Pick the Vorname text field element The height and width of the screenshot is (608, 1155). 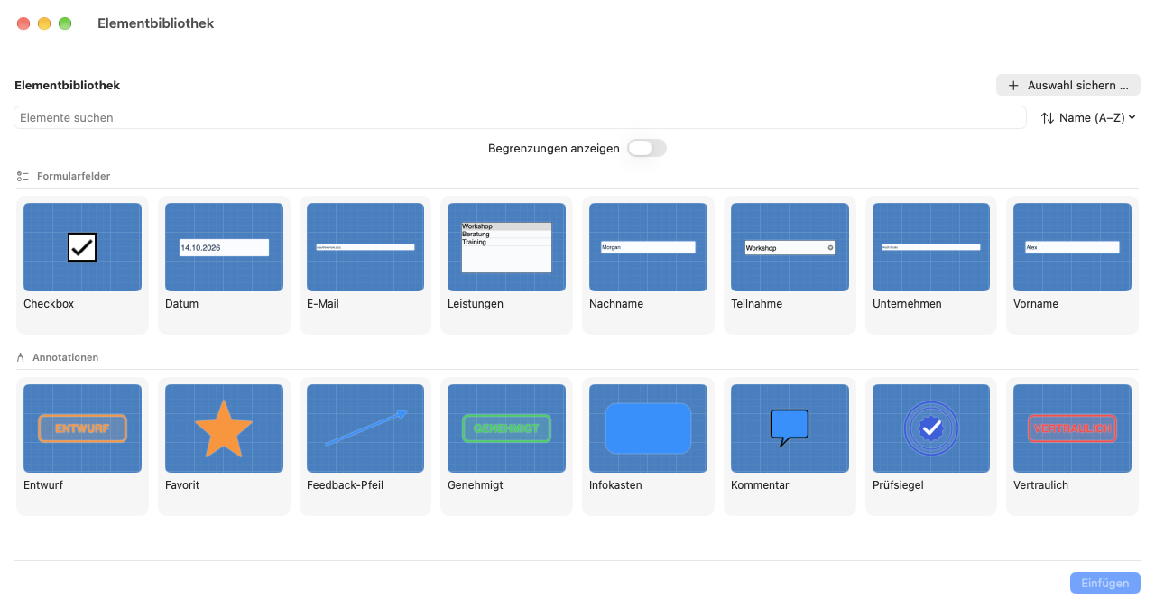click(1072, 247)
